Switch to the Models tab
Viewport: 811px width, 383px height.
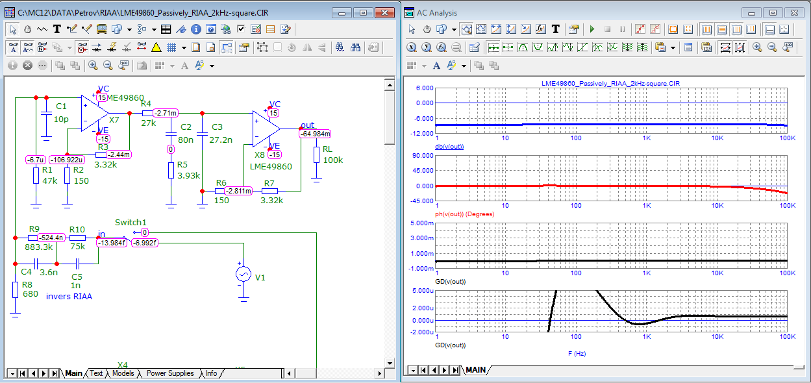point(123,373)
